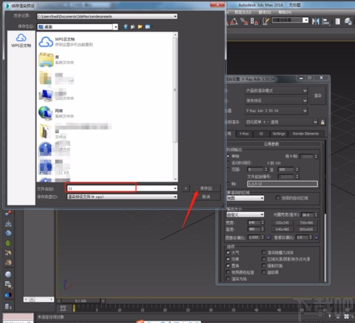Click the up one level folder icon
Viewport: 355px width, 323px height.
(x=133, y=27)
